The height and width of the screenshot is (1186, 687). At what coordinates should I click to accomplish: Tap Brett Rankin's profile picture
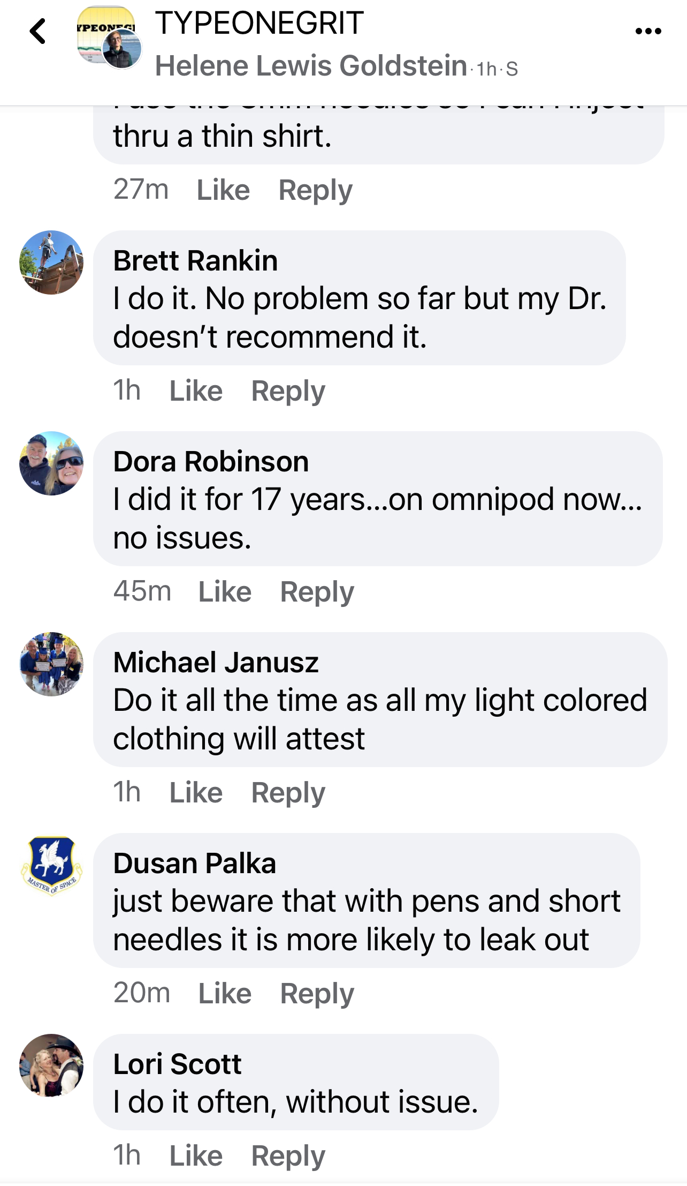point(51,262)
